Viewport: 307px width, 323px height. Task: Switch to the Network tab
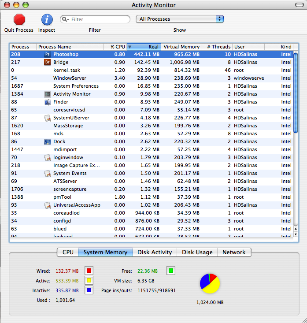click(234, 252)
